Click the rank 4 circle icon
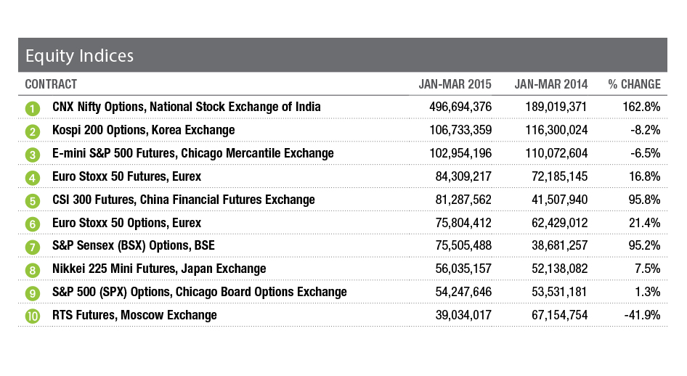This screenshot has height=376, width=687. coord(32,178)
